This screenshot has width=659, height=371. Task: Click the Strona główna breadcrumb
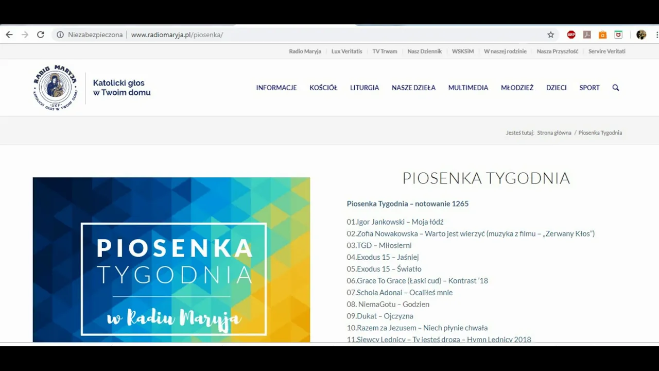(554, 133)
